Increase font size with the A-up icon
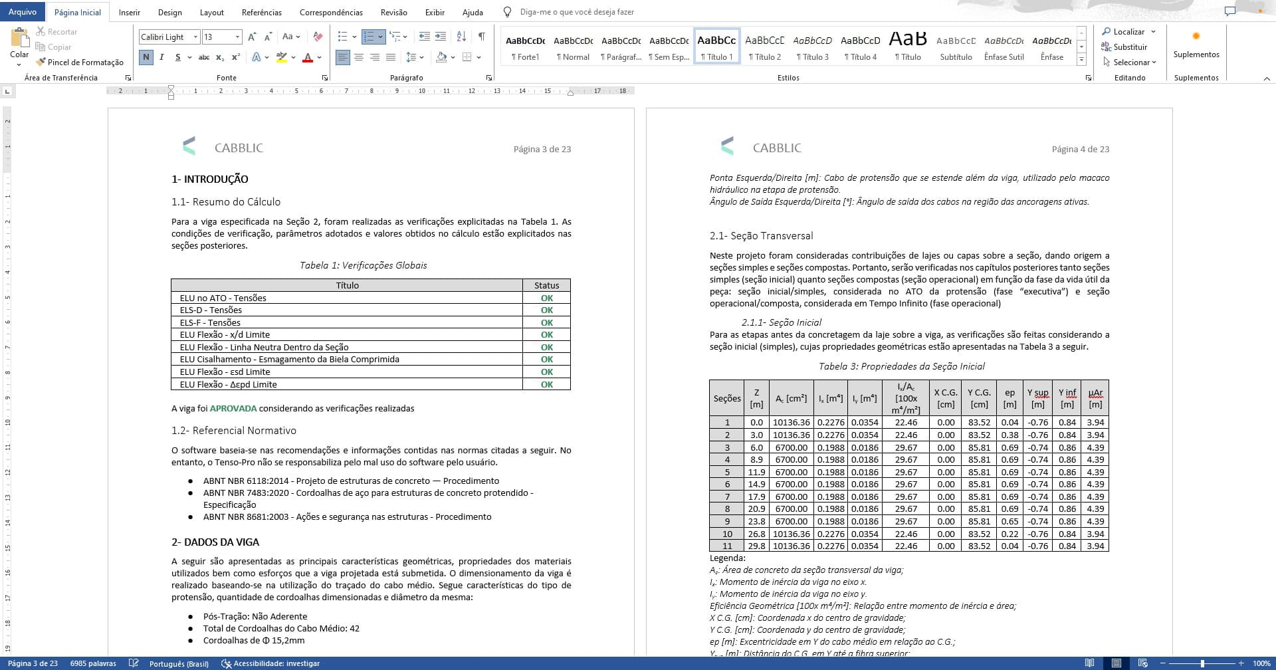Screen dimensions: 1276x670 [x=252, y=37]
